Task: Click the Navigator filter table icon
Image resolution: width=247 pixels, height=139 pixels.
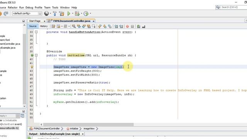Action: 22,116
